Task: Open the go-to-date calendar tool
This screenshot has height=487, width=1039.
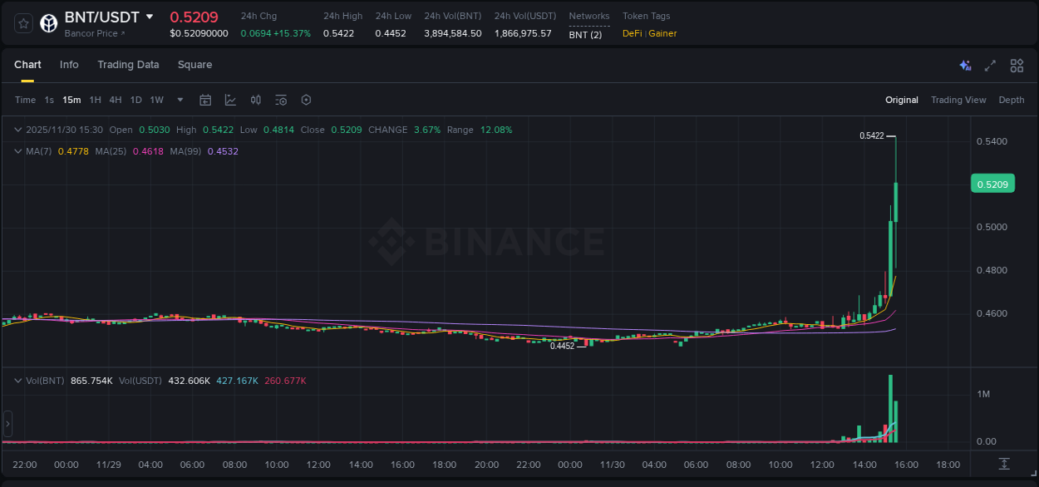Action: tap(205, 99)
